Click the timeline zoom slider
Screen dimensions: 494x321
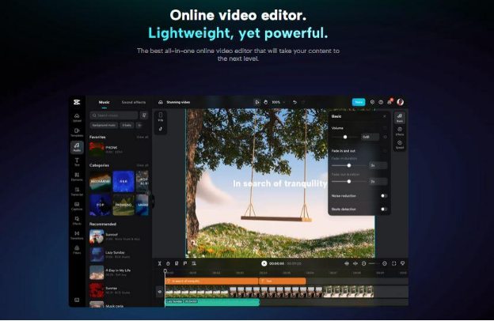click(374, 263)
